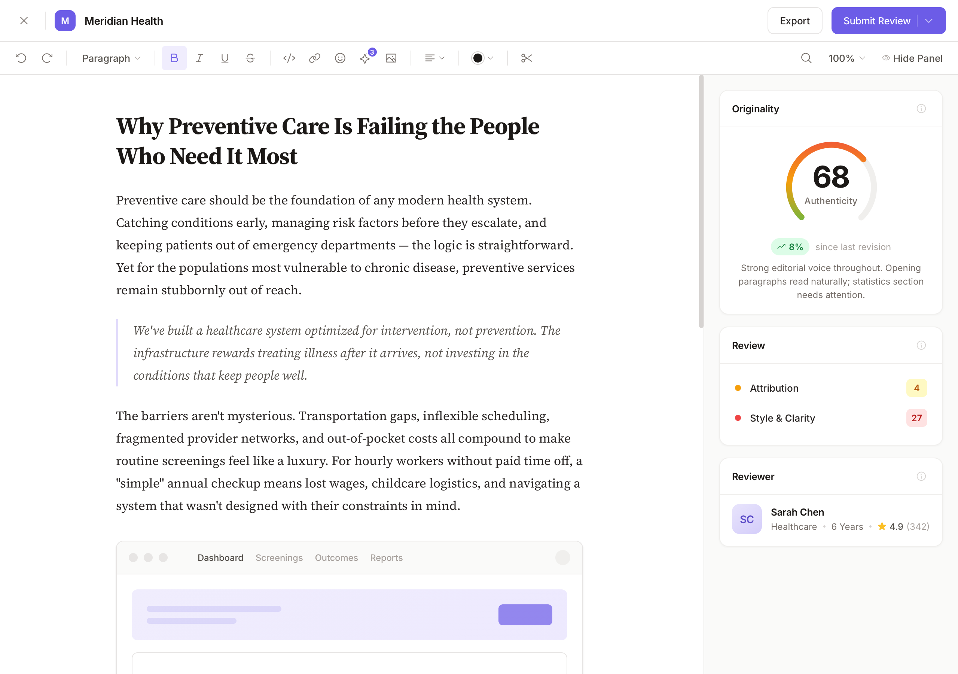
Task: Toggle italic formatting
Action: coord(199,58)
